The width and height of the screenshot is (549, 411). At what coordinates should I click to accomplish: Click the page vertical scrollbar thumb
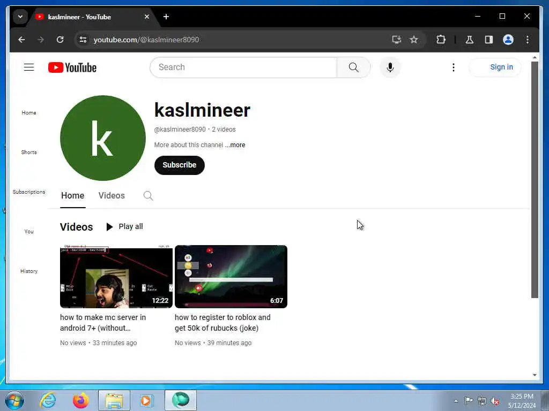[x=535, y=180]
